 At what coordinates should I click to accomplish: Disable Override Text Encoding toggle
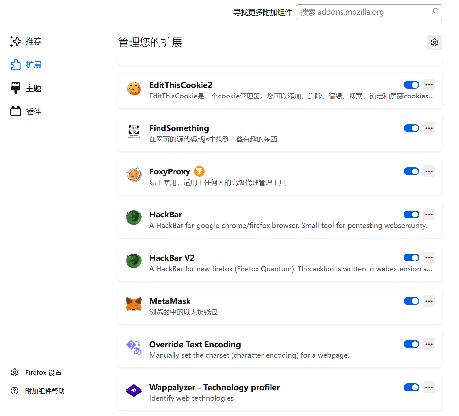click(x=411, y=344)
